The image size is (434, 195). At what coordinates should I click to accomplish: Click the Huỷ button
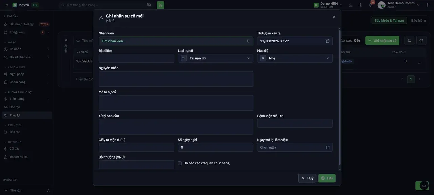pyautogui.click(x=307, y=178)
